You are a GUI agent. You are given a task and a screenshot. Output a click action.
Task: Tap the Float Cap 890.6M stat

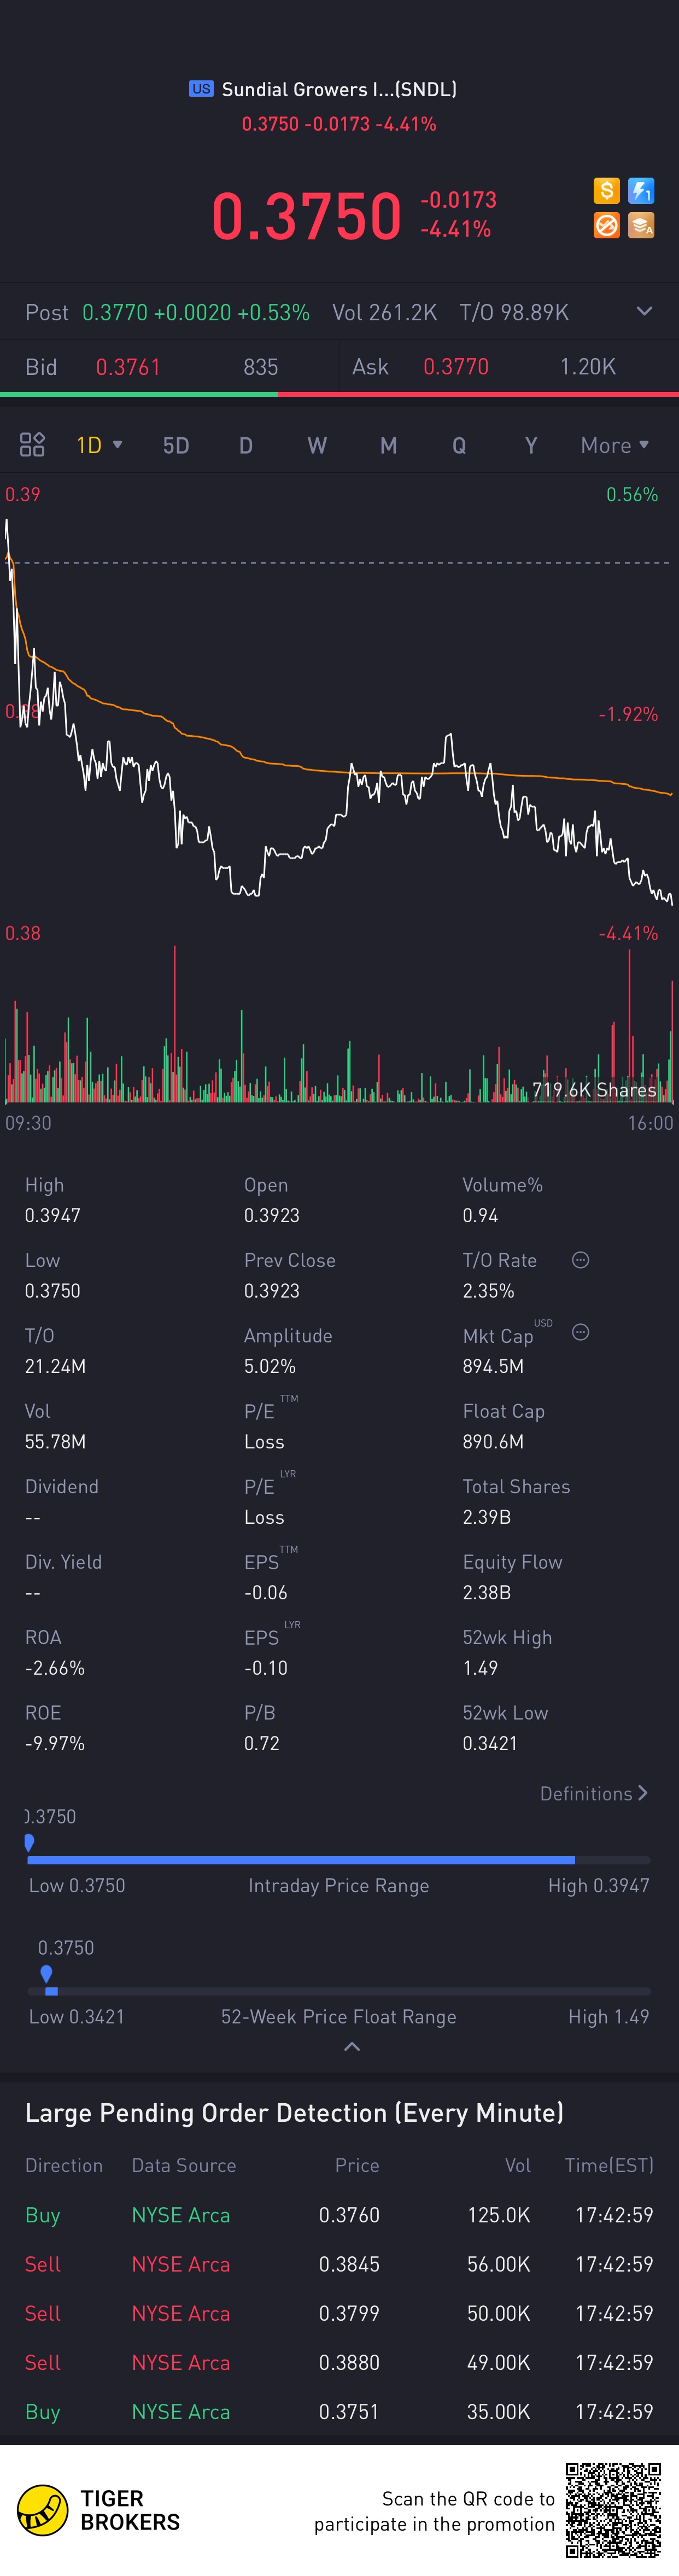[504, 1426]
